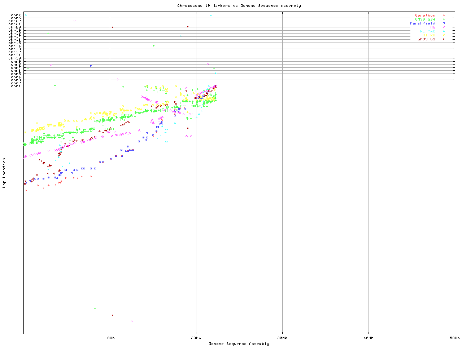Viewport: 462px width, 346px height.
Task: Click the green plus GM99 GB4 legend marker
Action: tap(444, 19)
